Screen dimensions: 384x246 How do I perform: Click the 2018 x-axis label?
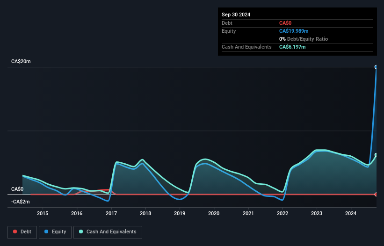145,213
